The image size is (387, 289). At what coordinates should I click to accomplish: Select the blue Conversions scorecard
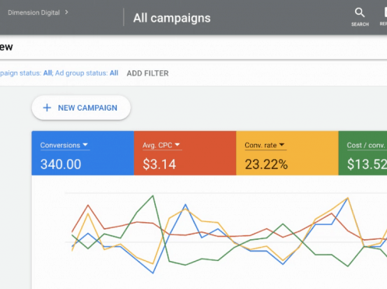point(83,153)
